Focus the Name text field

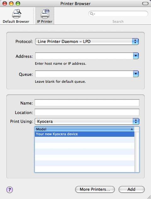87,103
